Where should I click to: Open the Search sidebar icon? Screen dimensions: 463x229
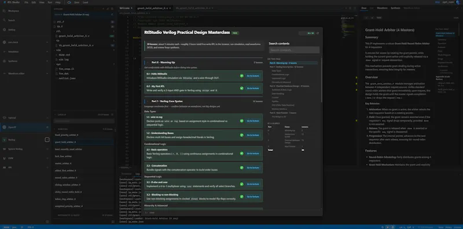pos(4,20)
